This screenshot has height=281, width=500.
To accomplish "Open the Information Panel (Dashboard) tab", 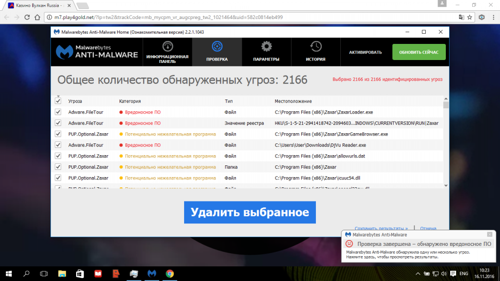I will [167, 52].
